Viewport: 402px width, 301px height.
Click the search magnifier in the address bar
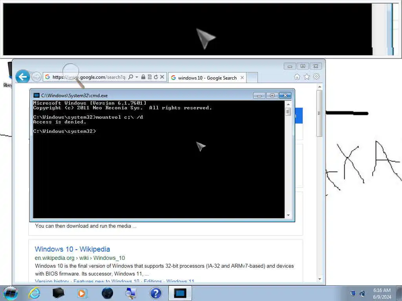pos(131,77)
